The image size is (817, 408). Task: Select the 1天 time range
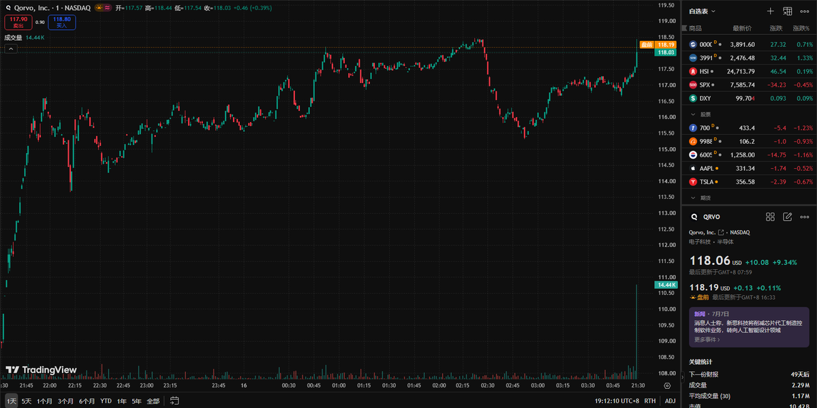coord(11,401)
